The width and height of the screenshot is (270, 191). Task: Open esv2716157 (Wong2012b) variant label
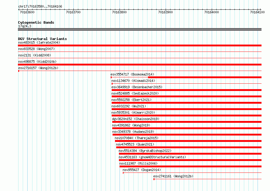(38, 68)
